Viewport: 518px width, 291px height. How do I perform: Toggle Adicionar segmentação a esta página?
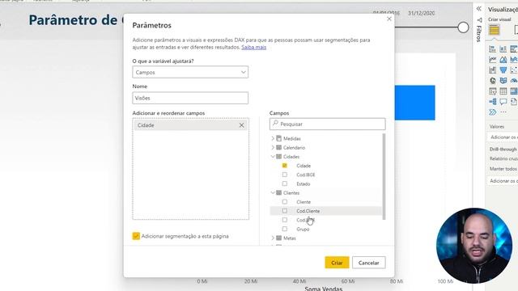[x=136, y=236]
